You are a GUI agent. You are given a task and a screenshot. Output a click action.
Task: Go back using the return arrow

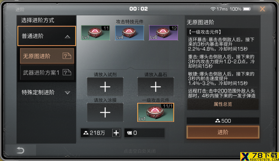pyautogui.click(x=20, y=150)
